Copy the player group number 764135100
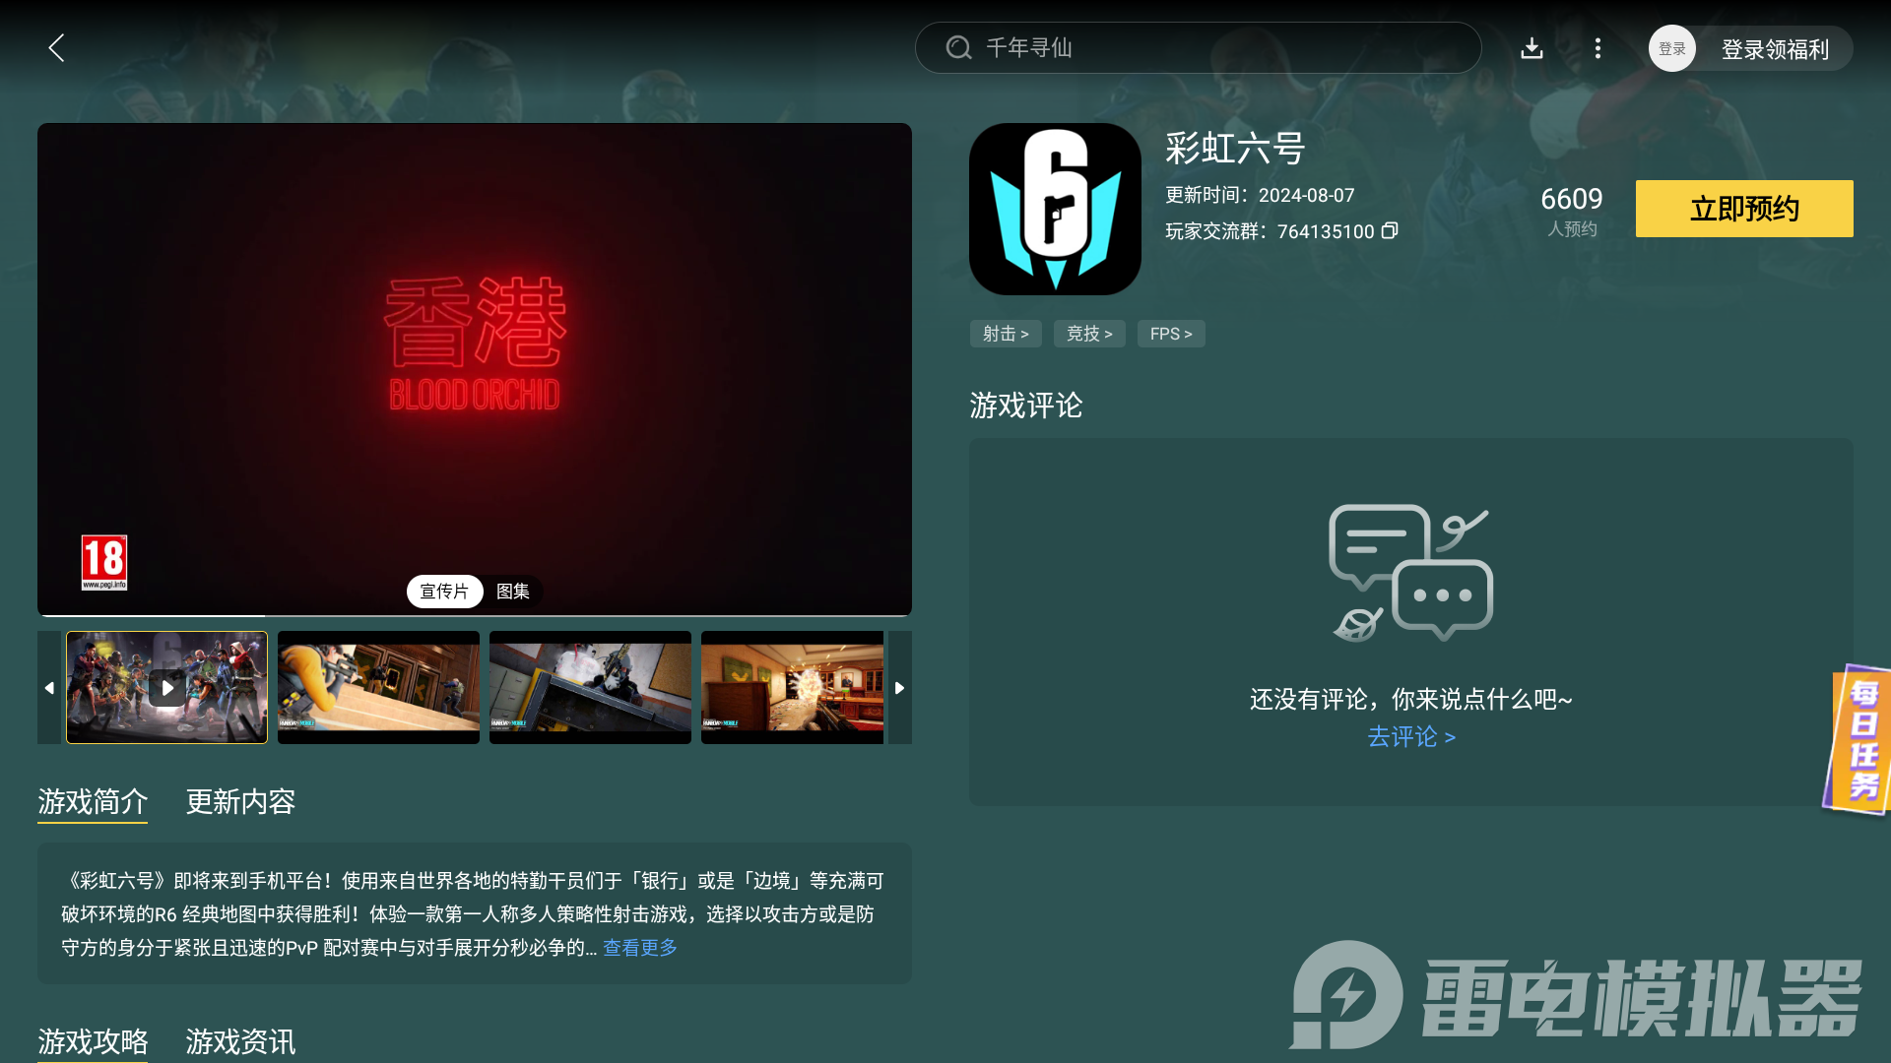Screen dimensions: 1891x1063 [x=1390, y=231]
